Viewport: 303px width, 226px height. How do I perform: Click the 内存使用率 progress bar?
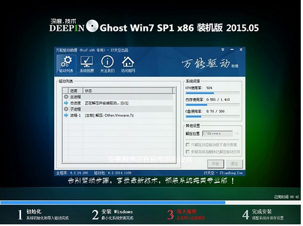(x=212, y=105)
